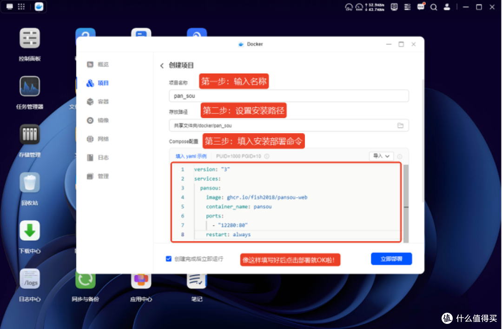Image resolution: width=502 pixels, height=329 pixels.
Task: Open the Task Manager desktop icon
Action: point(29,86)
